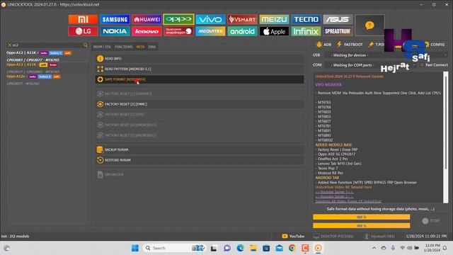453x255 pixels.
Task: Open the Fastboot tool
Action: point(350,45)
